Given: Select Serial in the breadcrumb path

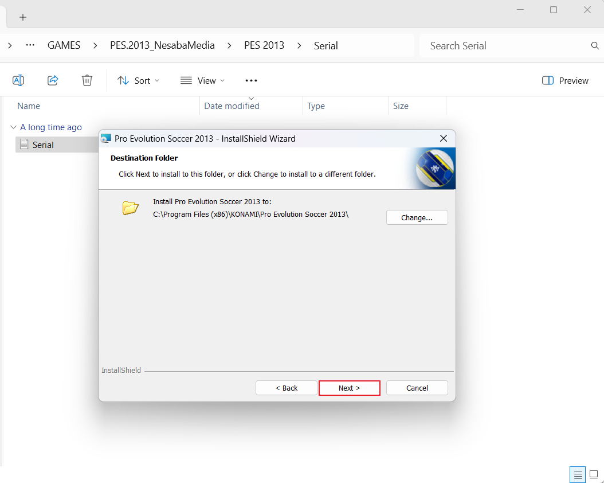Looking at the screenshot, I should pyautogui.click(x=326, y=46).
